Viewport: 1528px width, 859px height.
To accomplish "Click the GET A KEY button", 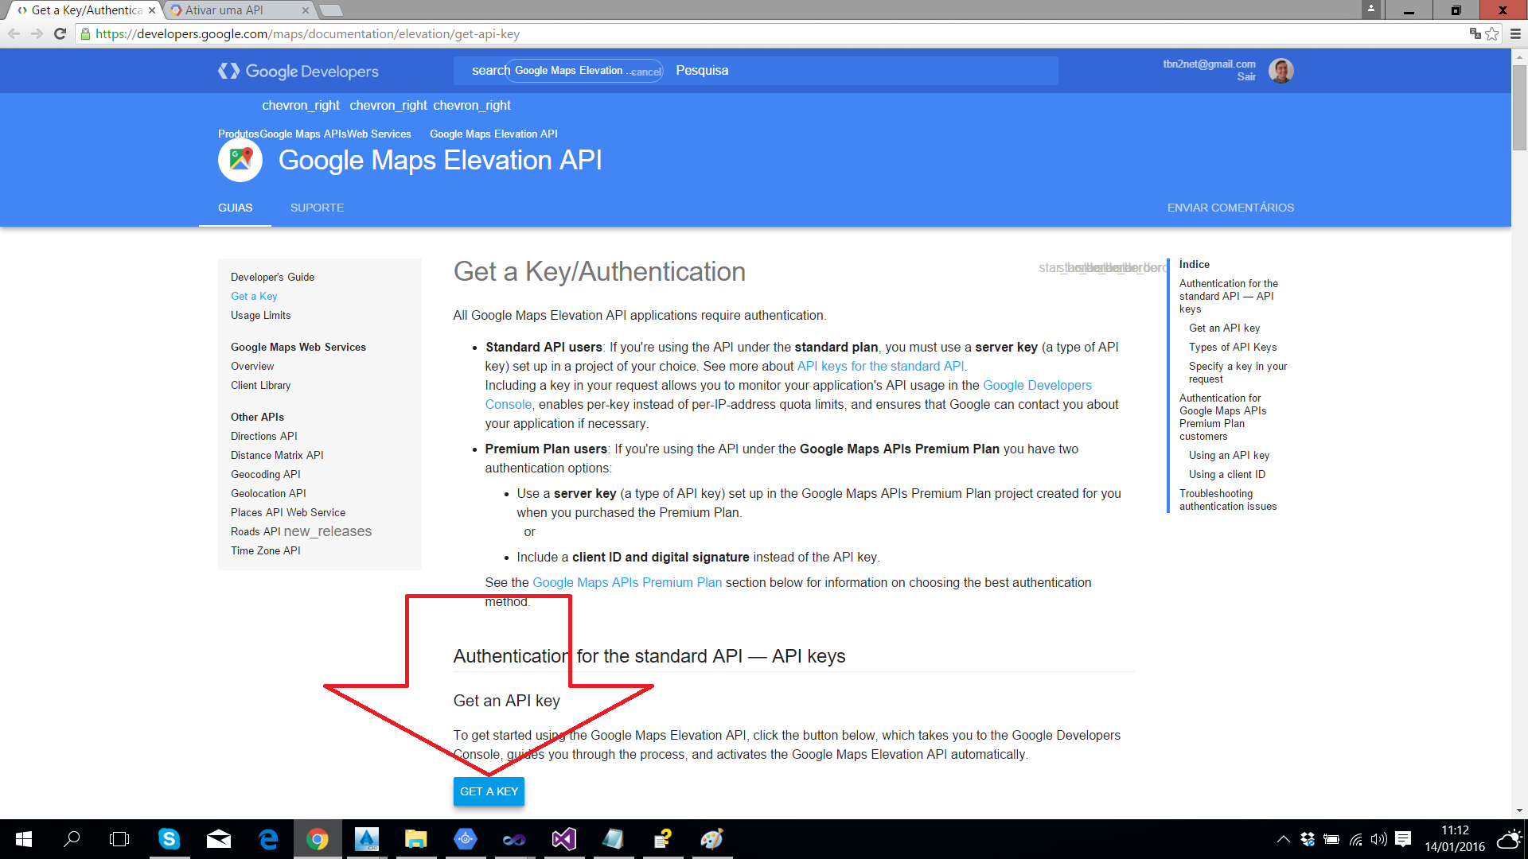I will tap(489, 791).
